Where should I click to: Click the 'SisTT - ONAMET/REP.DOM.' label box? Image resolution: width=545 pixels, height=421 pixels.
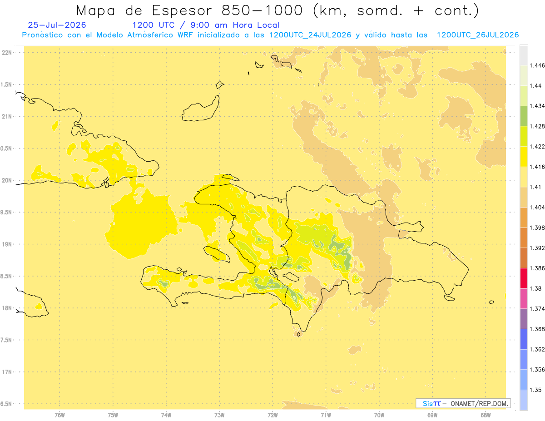(463, 403)
